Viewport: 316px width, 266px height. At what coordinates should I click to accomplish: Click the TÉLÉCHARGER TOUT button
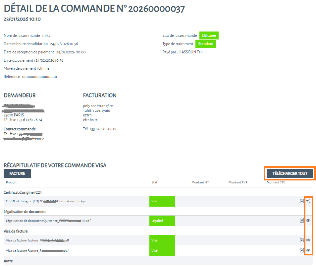[290, 173]
